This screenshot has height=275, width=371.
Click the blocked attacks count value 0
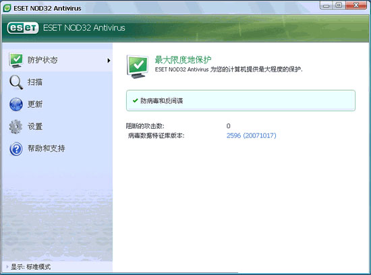point(228,126)
